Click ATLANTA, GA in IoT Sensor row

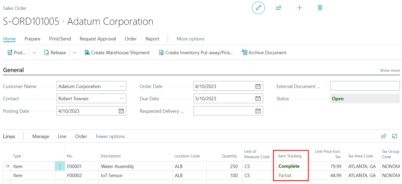coord(362,175)
